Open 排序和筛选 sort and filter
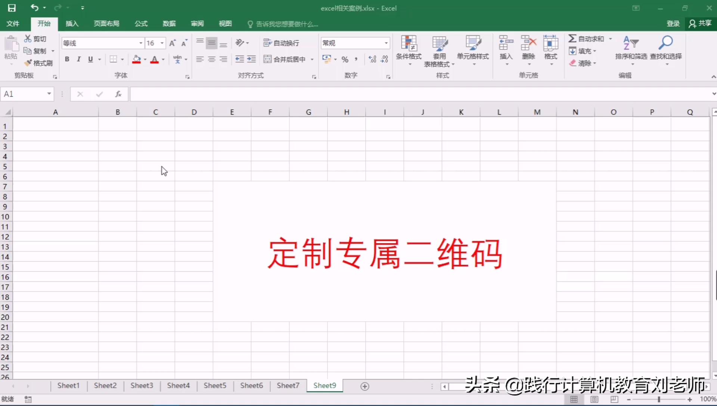This screenshot has width=717, height=406. pyautogui.click(x=631, y=50)
